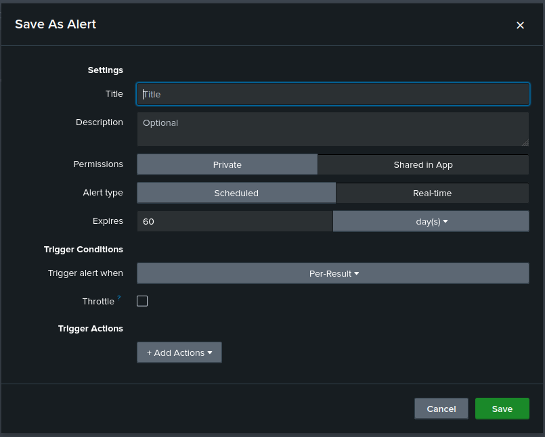Click the Description resize handle

(525, 143)
